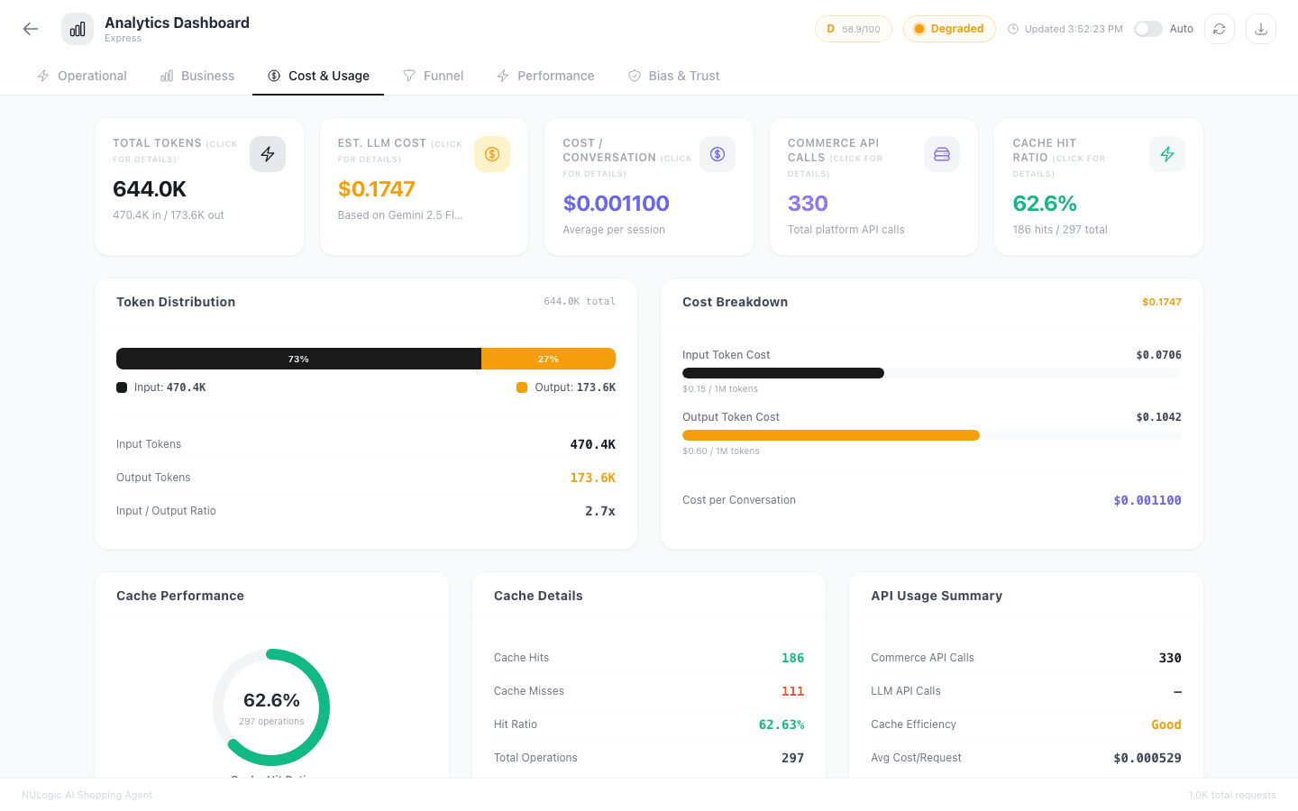Open the Bias & Trust tab

click(674, 76)
